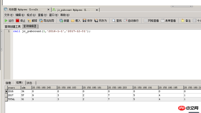Open the 信息 results tab
The image size is (201, 113).
click(x=8, y=83)
